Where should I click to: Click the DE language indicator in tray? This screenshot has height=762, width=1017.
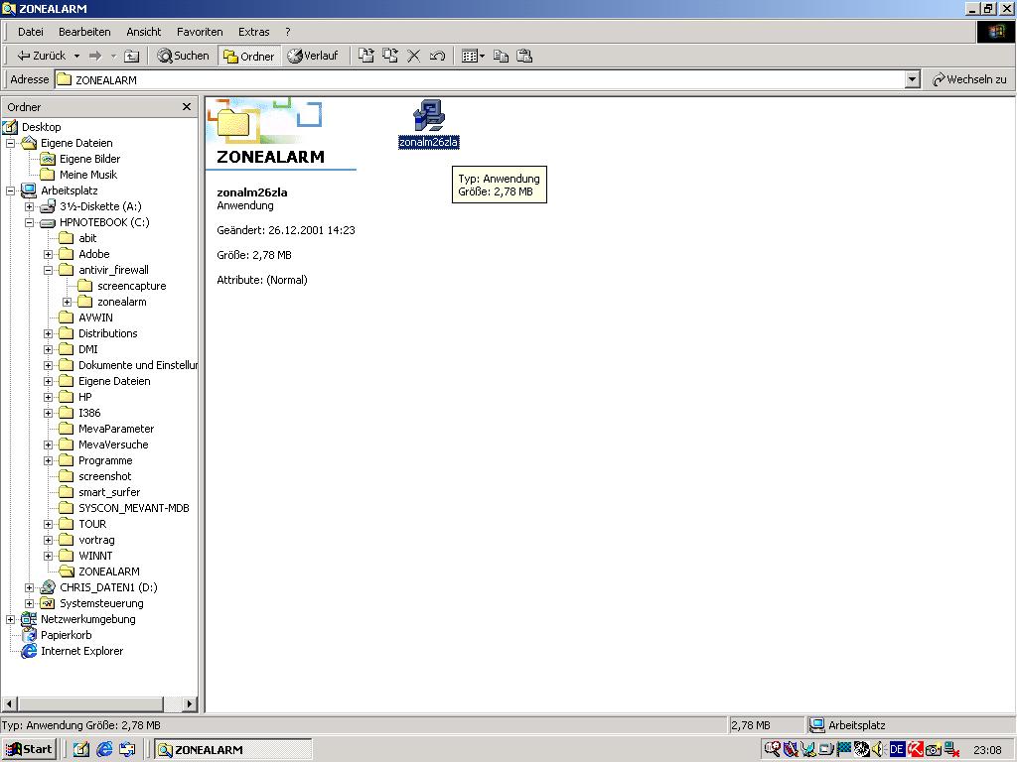[897, 750]
